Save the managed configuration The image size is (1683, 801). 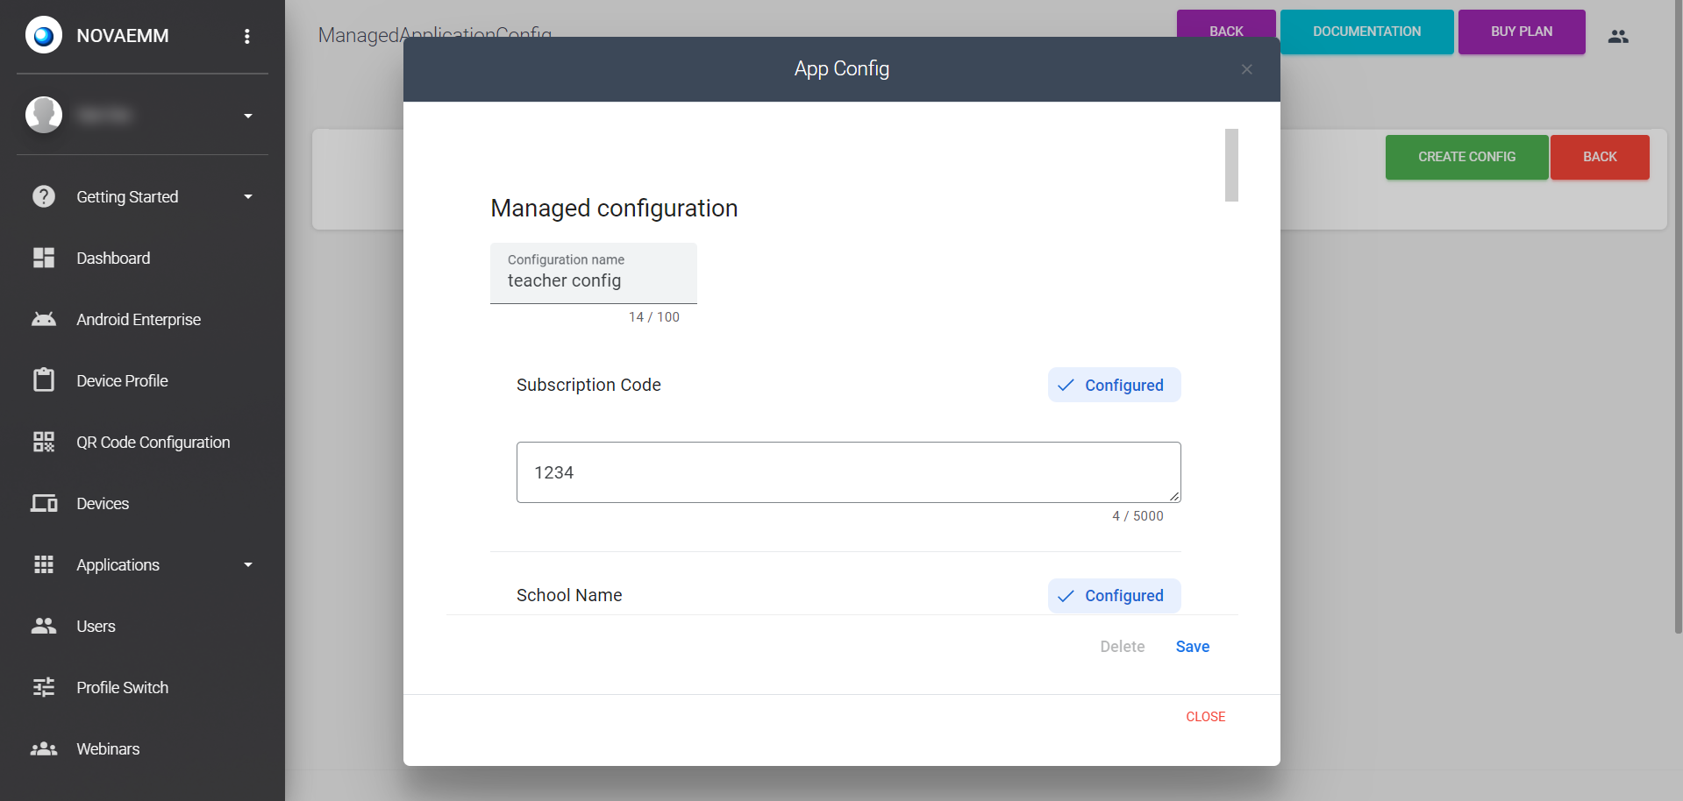[1192, 647]
